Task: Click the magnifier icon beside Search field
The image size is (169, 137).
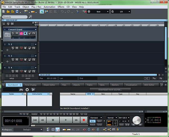Action: click(31, 17)
